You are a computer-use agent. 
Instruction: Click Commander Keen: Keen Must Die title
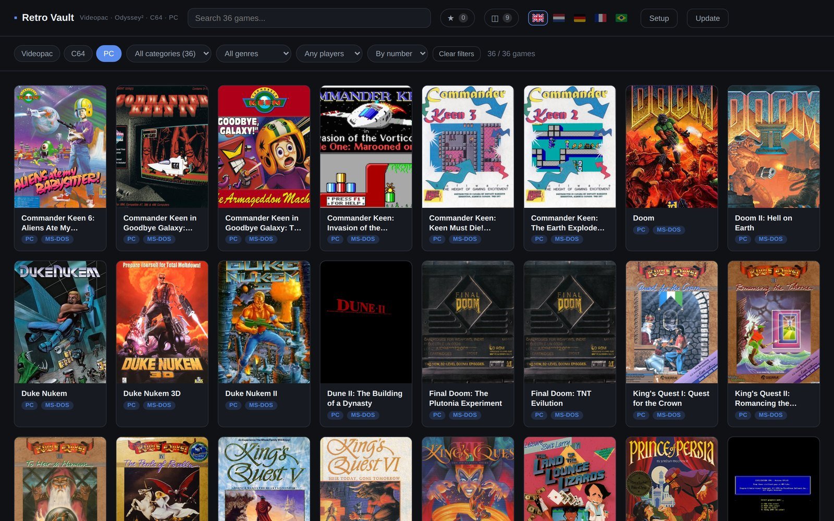[462, 222]
